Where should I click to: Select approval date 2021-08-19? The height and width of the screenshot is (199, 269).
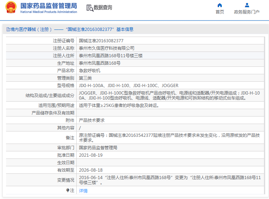pos(90,155)
